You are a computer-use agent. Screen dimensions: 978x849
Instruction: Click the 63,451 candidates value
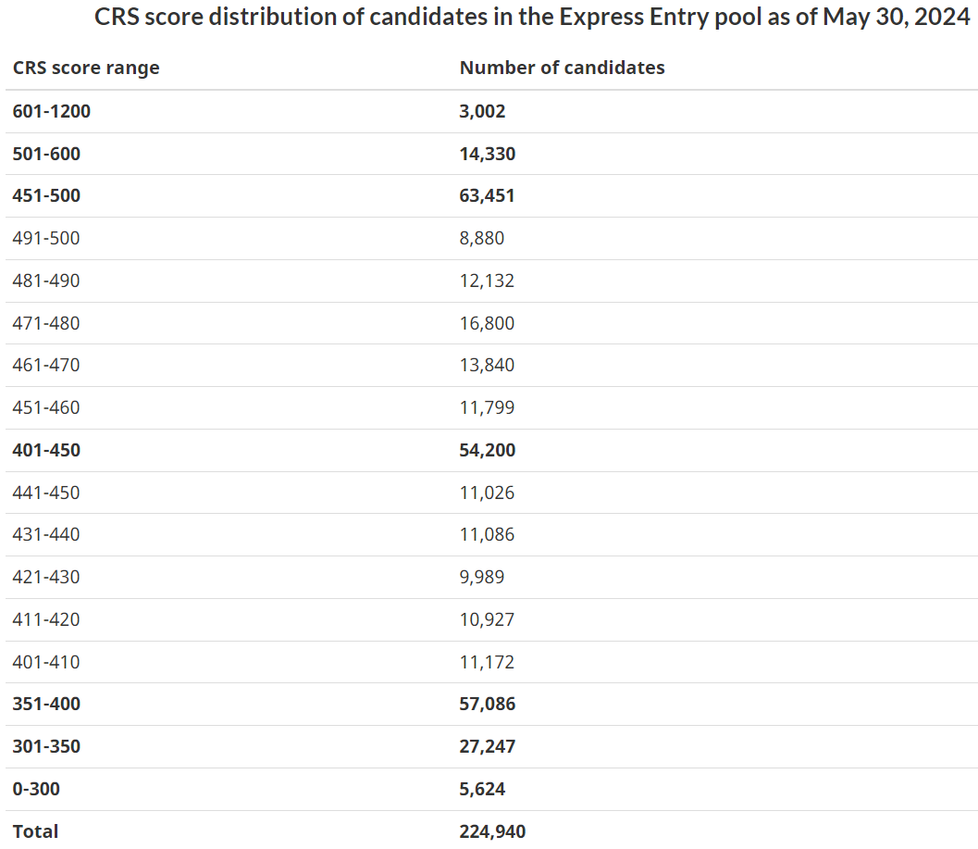click(x=487, y=196)
